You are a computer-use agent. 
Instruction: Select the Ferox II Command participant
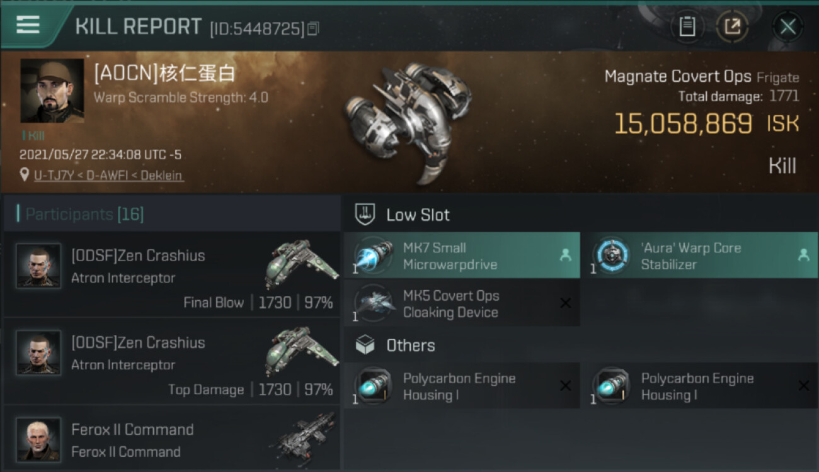(x=171, y=439)
